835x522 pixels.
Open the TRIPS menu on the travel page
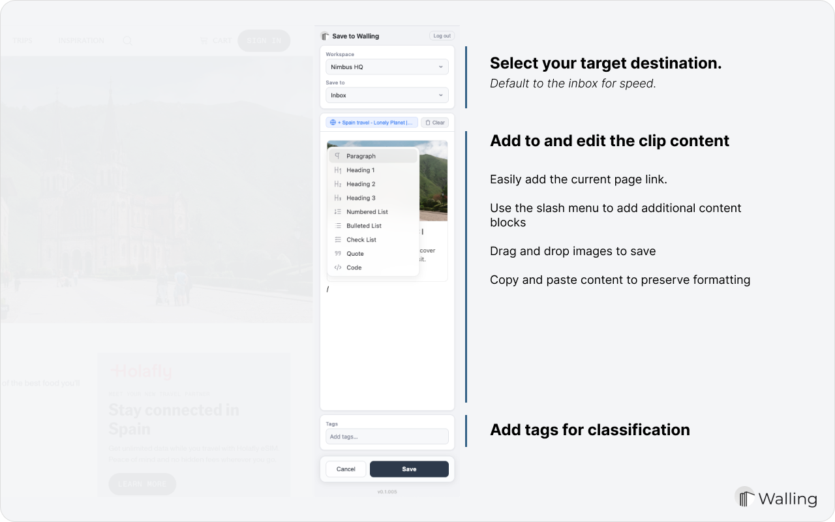(x=22, y=40)
